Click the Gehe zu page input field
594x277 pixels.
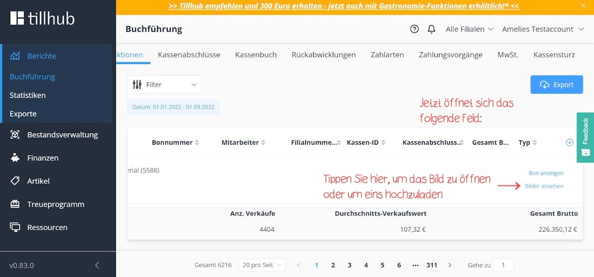[x=503, y=265]
